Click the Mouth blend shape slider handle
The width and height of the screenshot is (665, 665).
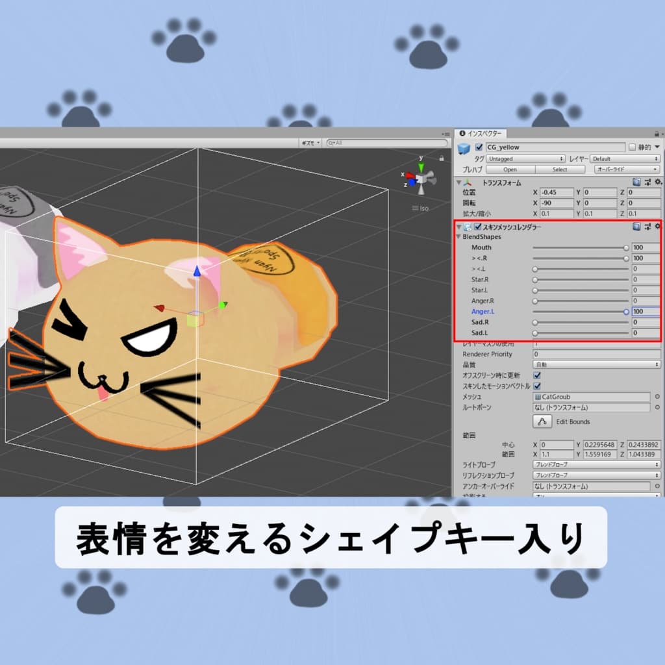[626, 247]
